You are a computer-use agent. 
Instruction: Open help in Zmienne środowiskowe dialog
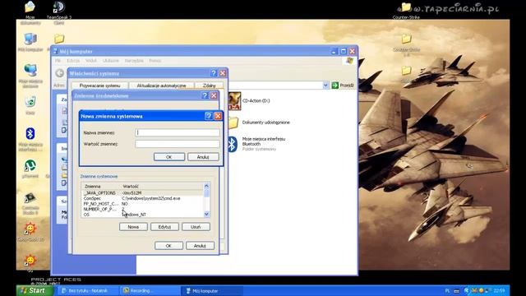(205, 95)
